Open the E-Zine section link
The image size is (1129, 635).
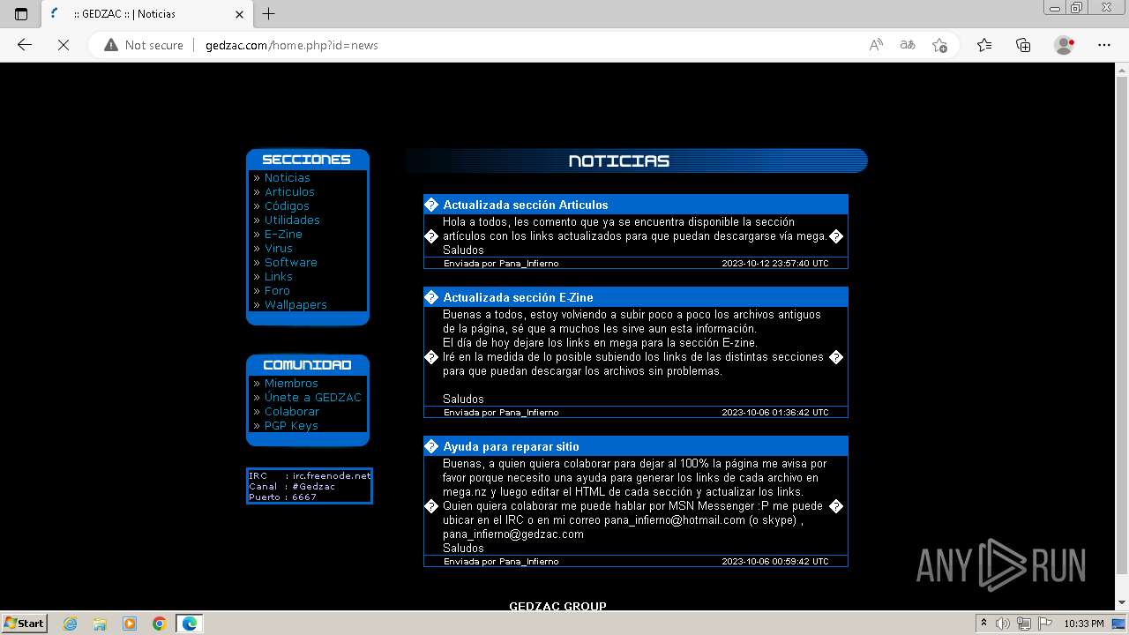point(283,234)
